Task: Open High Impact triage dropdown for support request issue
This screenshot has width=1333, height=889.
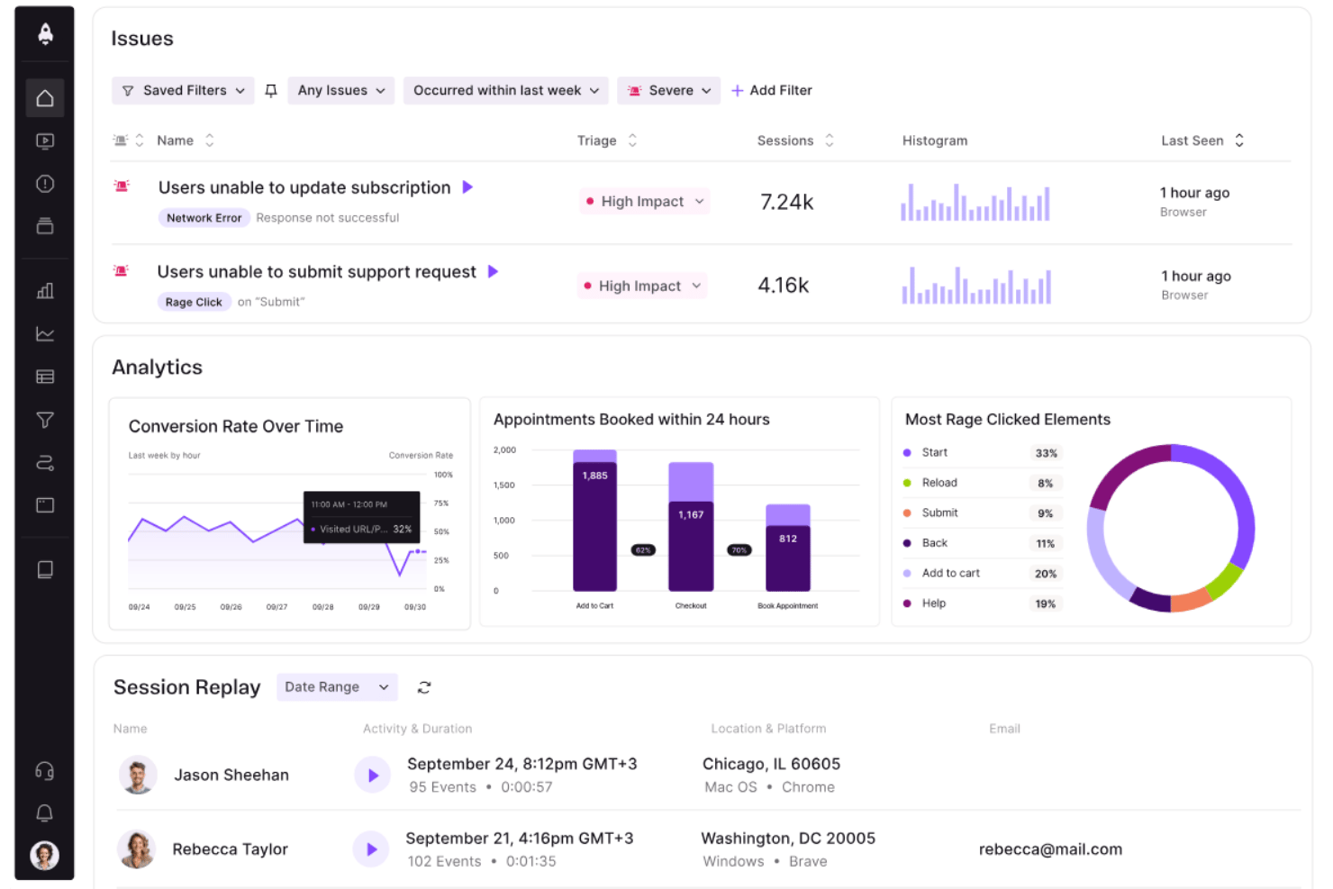Action: coord(642,286)
